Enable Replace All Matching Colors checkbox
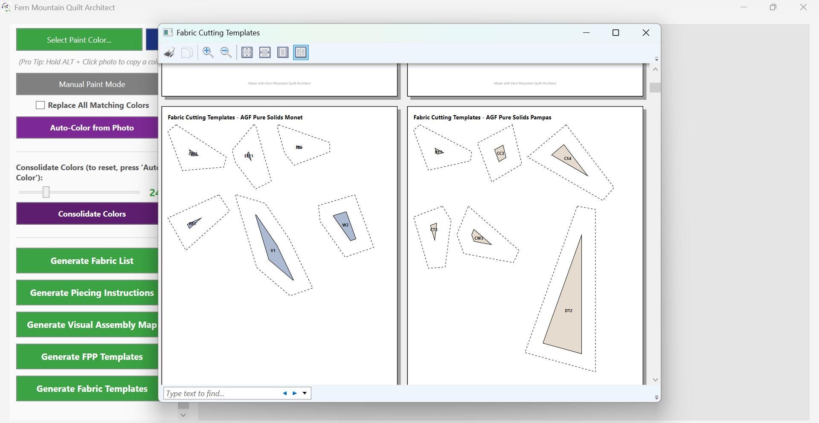 pyautogui.click(x=40, y=105)
